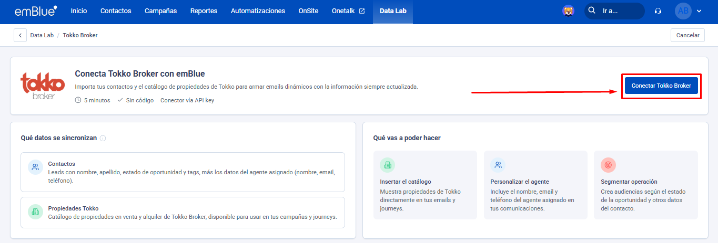
Task: Open the Campañas menu
Action: pos(161,10)
